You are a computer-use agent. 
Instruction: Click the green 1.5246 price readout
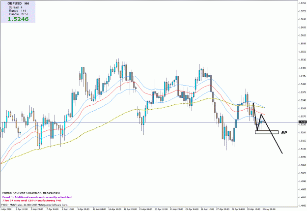coord(18,19)
